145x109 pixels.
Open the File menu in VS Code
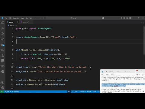click(6, 18)
